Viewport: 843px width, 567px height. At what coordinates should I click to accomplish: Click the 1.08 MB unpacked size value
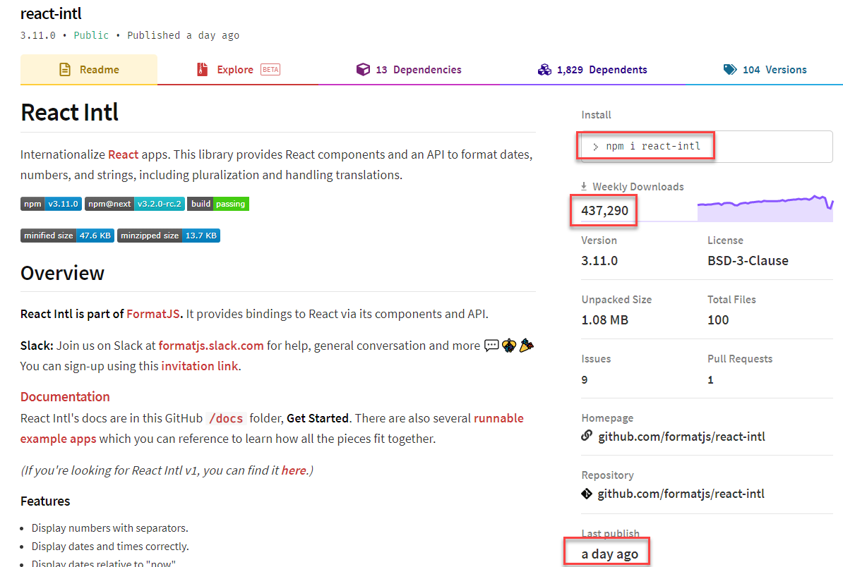[x=605, y=320]
